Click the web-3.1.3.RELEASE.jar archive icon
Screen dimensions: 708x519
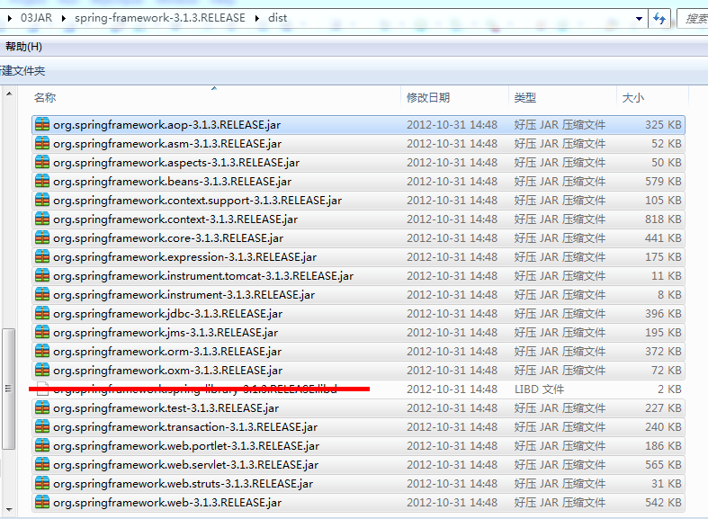(42, 502)
